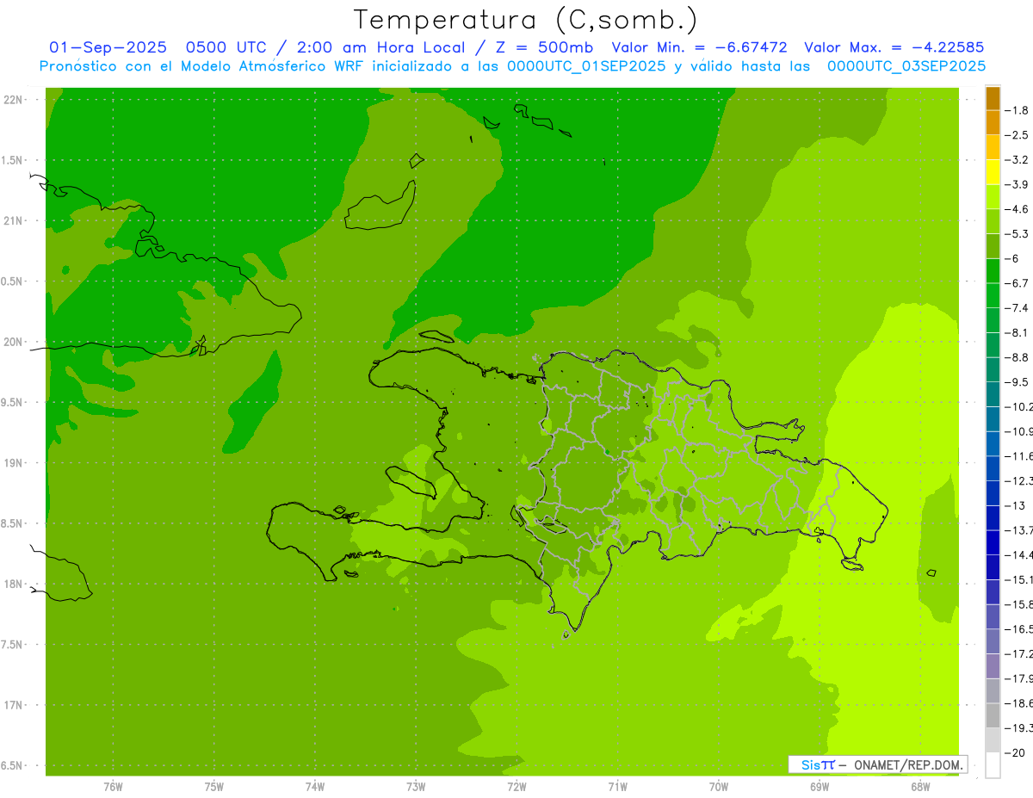Click the '19N' latitude label
The height and width of the screenshot is (798, 1033).
(15, 463)
